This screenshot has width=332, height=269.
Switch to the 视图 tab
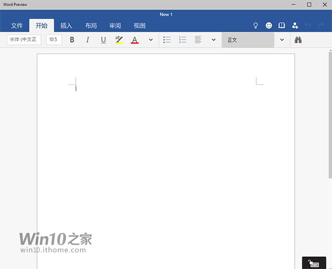[139, 26]
